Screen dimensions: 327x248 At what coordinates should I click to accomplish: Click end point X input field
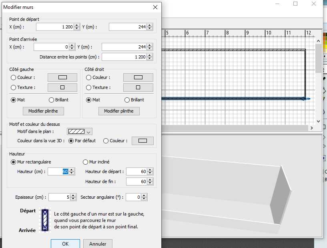tap(51, 47)
